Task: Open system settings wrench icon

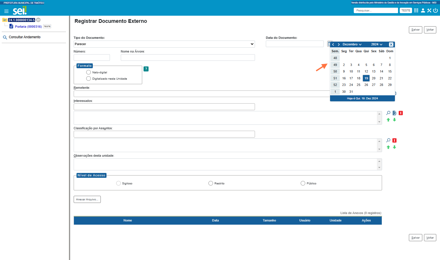Action: tap(429, 11)
